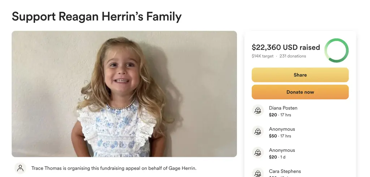
Task: Click the green circular progress ring
Action: 336,50
